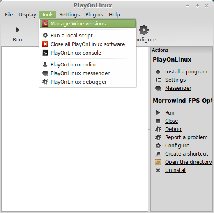Click the stop square icon beside Close link
This screenshot has width=214, height=213.
[158, 121]
